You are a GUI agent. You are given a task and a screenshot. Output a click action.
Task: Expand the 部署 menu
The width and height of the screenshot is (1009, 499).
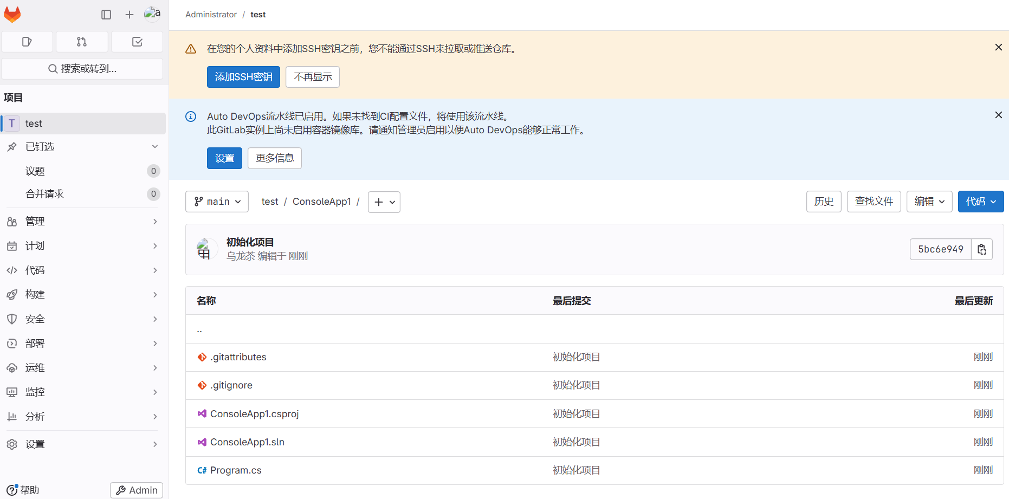[x=83, y=344]
